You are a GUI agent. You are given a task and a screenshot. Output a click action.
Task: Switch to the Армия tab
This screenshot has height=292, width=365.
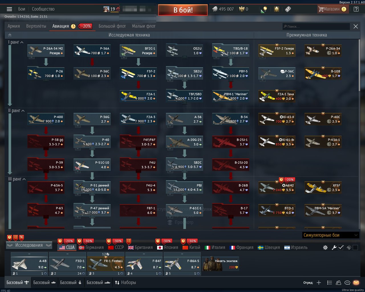click(14, 26)
